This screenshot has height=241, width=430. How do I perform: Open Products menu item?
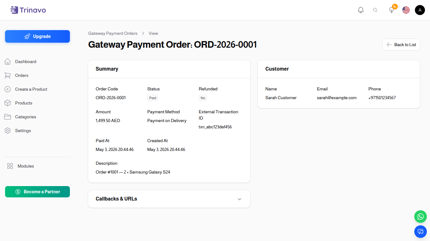(24, 103)
